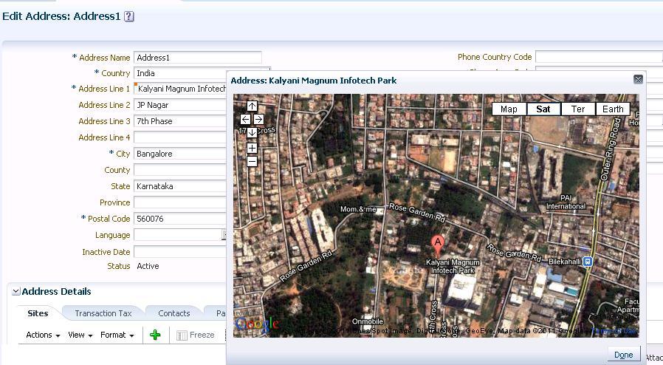Switch map view to Sat
The width and height of the screenshot is (663, 365).
[543, 109]
